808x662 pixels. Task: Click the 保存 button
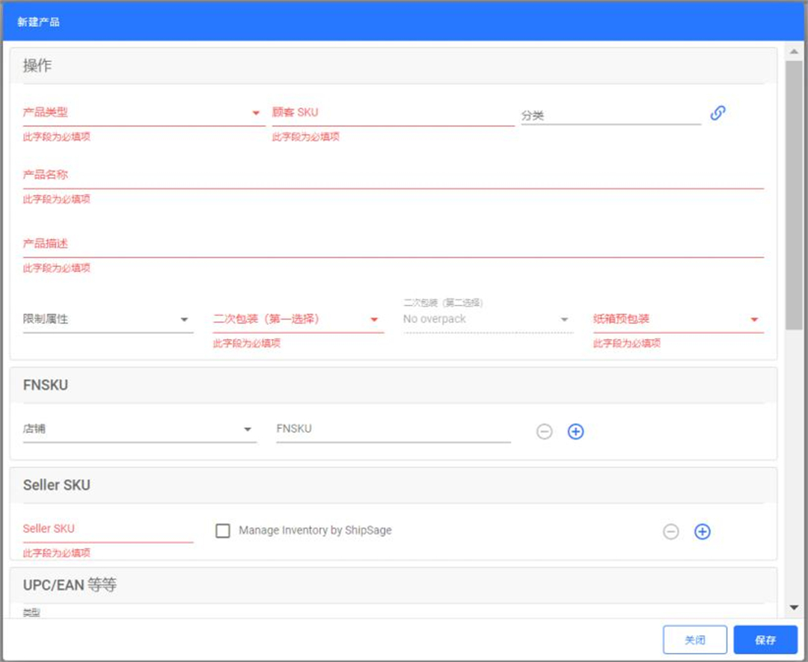tap(765, 640)
